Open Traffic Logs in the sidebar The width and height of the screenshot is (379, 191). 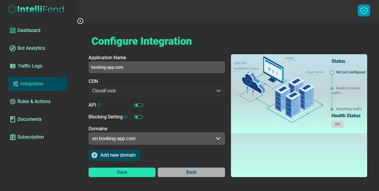(38, 66)
